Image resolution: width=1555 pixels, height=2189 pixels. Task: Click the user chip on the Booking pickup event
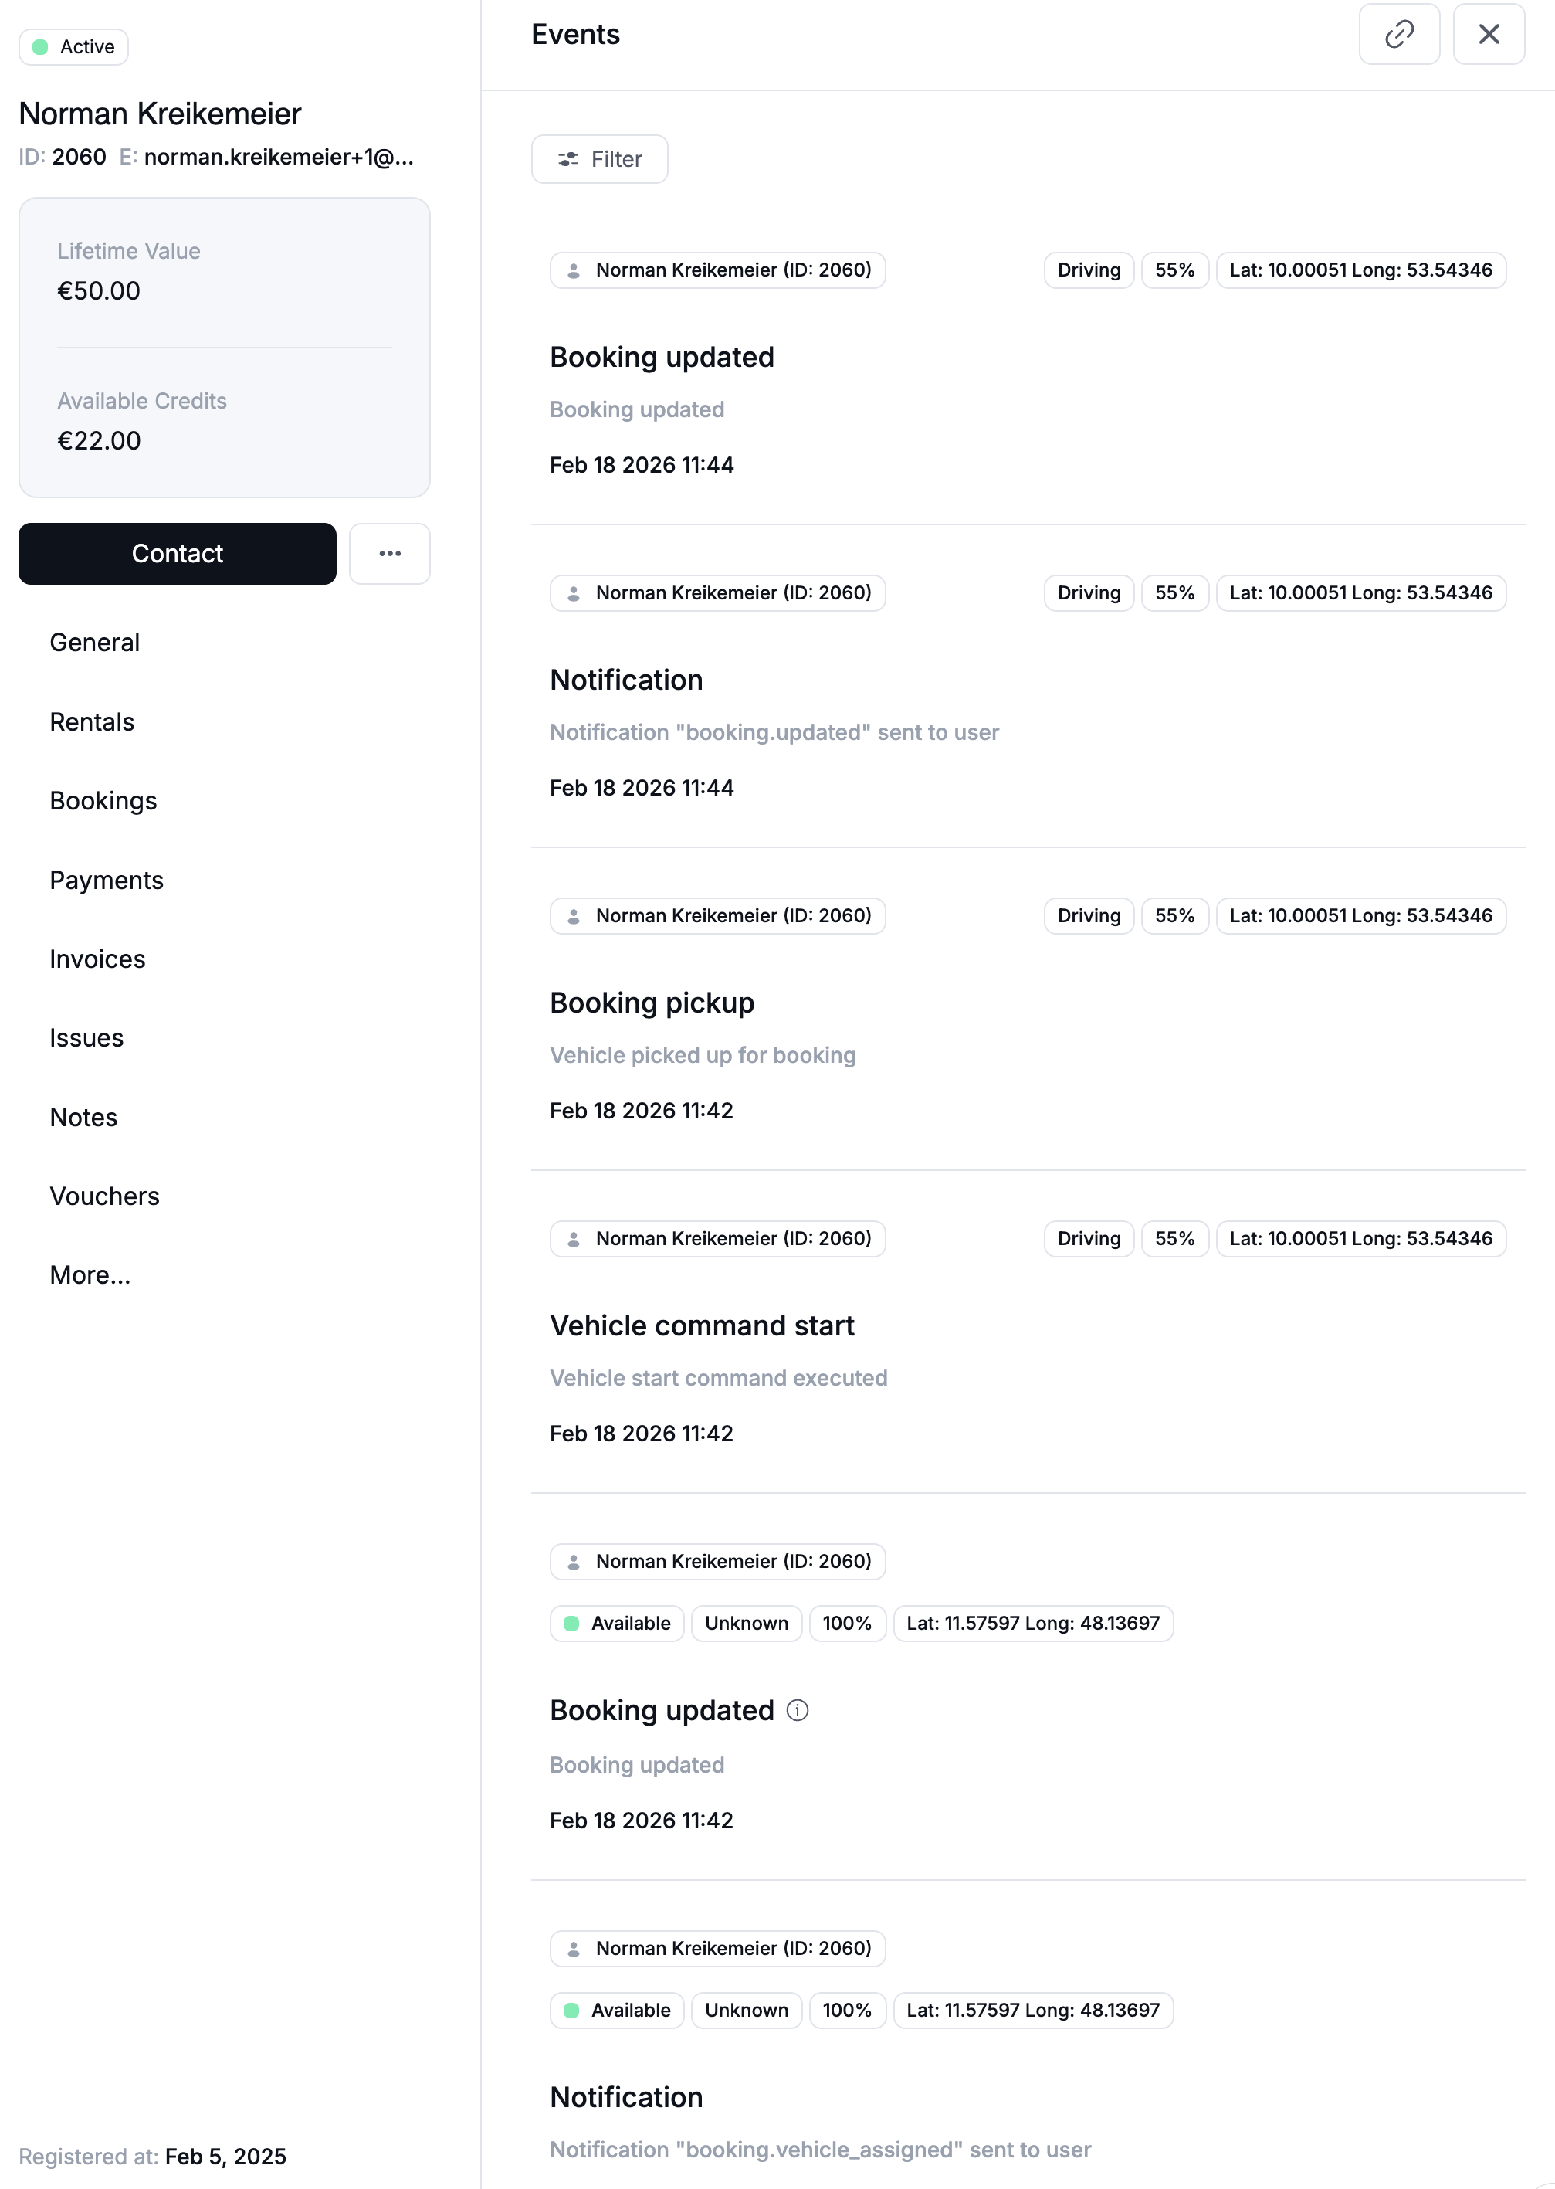coord(717,916)
